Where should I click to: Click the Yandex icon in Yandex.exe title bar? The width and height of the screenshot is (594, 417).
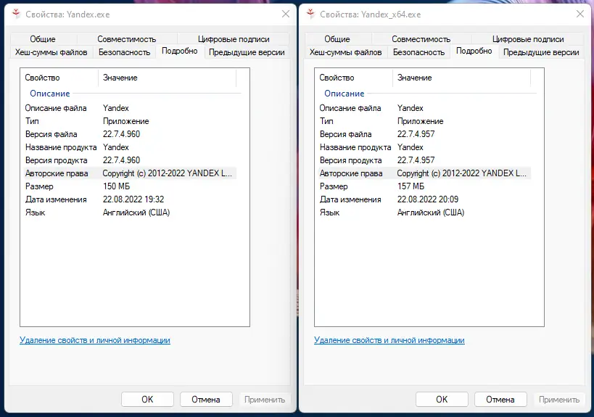click(x=17, y=15)
